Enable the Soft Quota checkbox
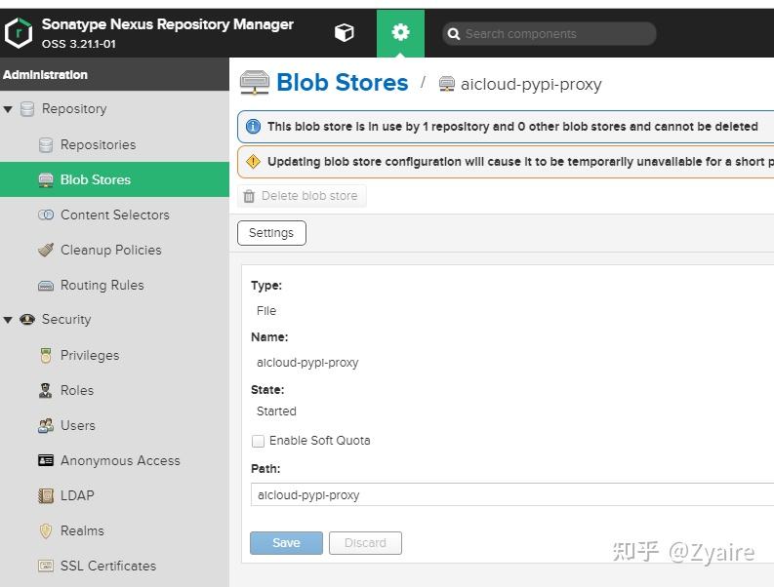Image resolution: width=774 pixels, height=587 pixels. click(x=259, y=441)
